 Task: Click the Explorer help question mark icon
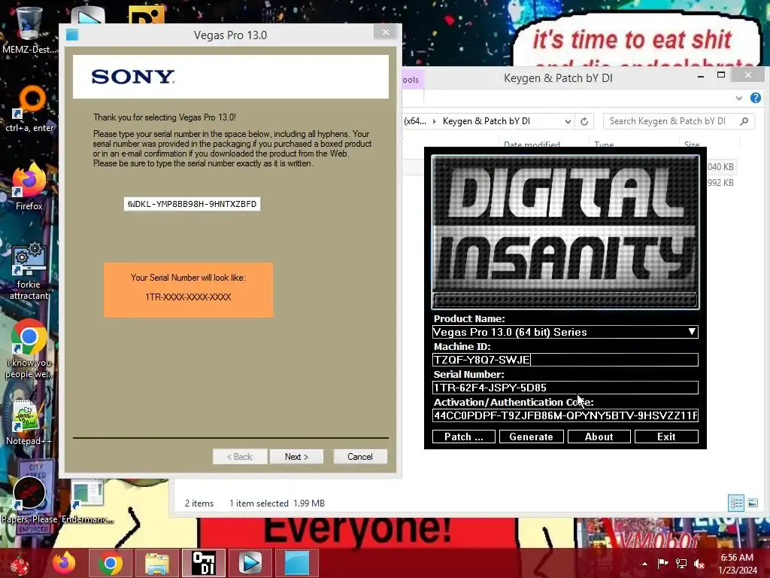pyautogui.click(x=755, y=98)
